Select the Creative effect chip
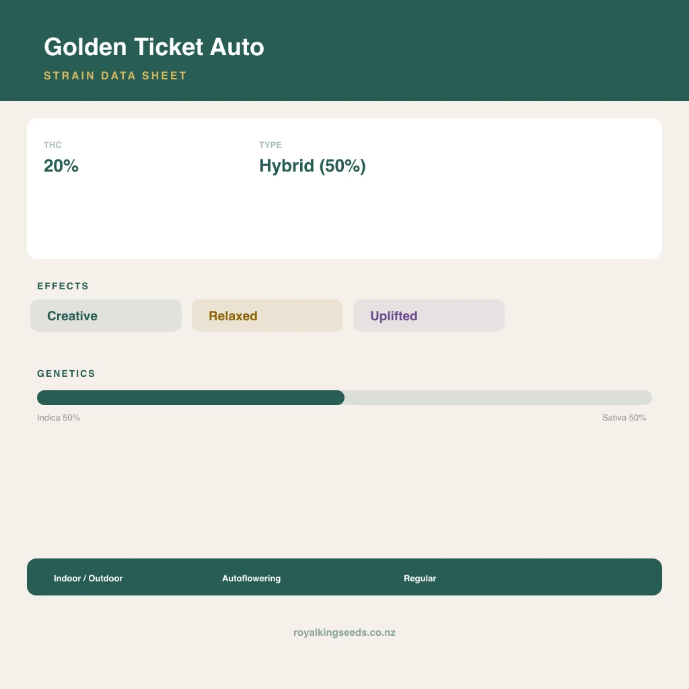Image resolution: width=689 pixels, height=689 pixels. click(x=106, y=316)
